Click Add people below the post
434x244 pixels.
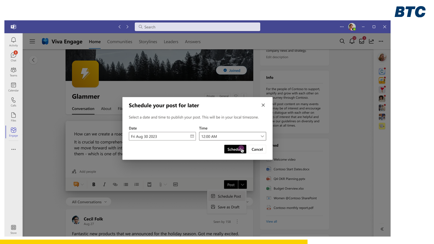84,172
